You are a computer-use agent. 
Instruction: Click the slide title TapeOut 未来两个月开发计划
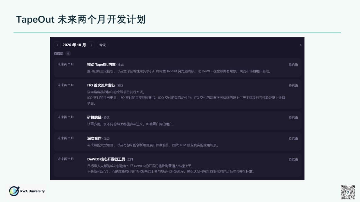81,20
